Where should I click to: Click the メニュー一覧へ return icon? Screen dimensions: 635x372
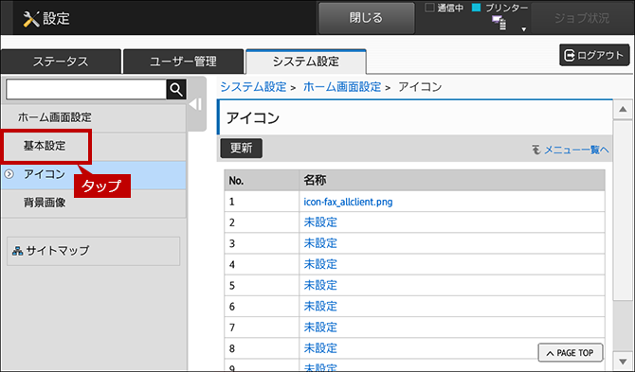click(x=536, y=150)
